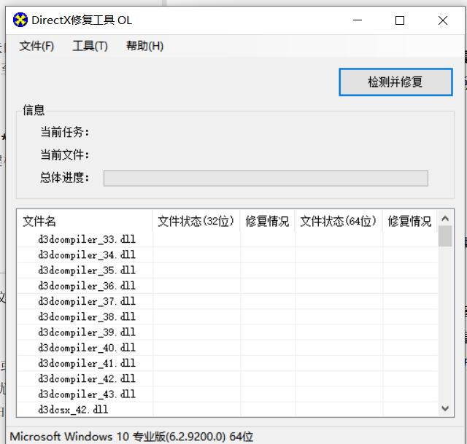Click the 文件状态(64位) column header

[339, 221]
